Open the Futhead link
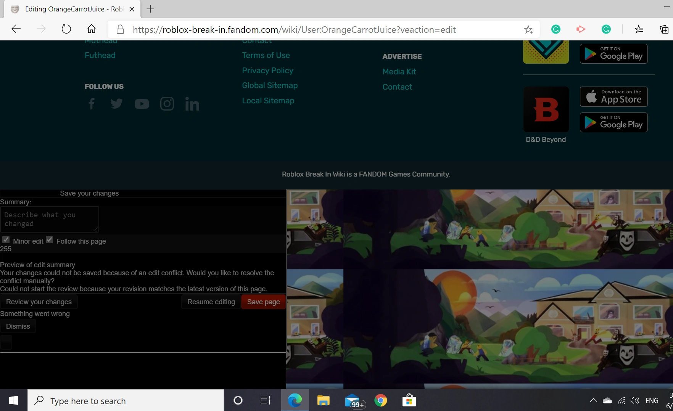The height and width of the screenshot is (411, 673). [100, 55]
